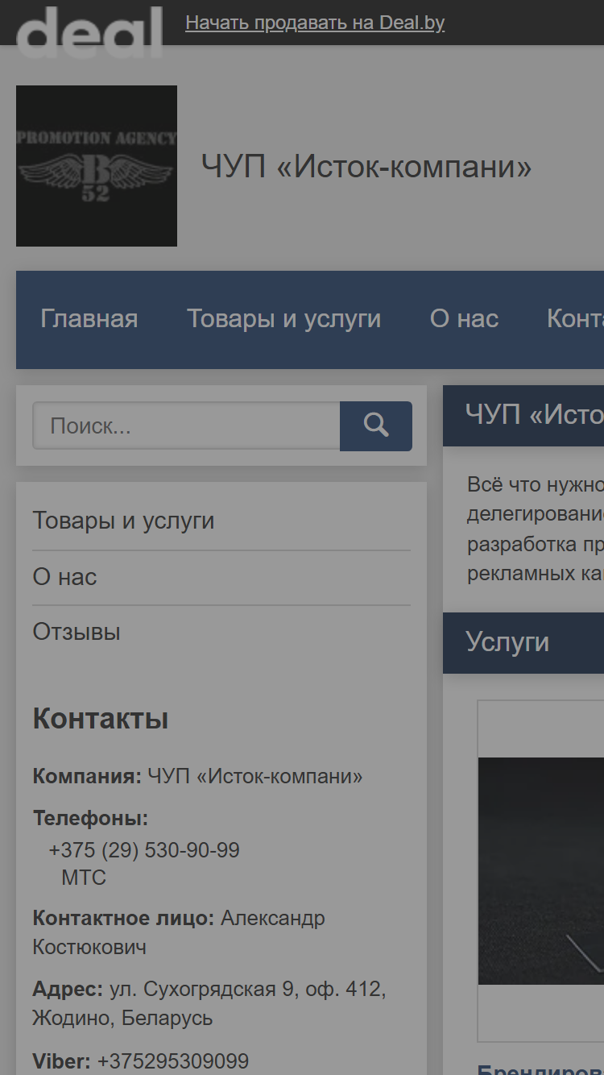Click contact name 'Александр Костюкович'
The image size is (604, 1075).
click(x=179, y=932)
